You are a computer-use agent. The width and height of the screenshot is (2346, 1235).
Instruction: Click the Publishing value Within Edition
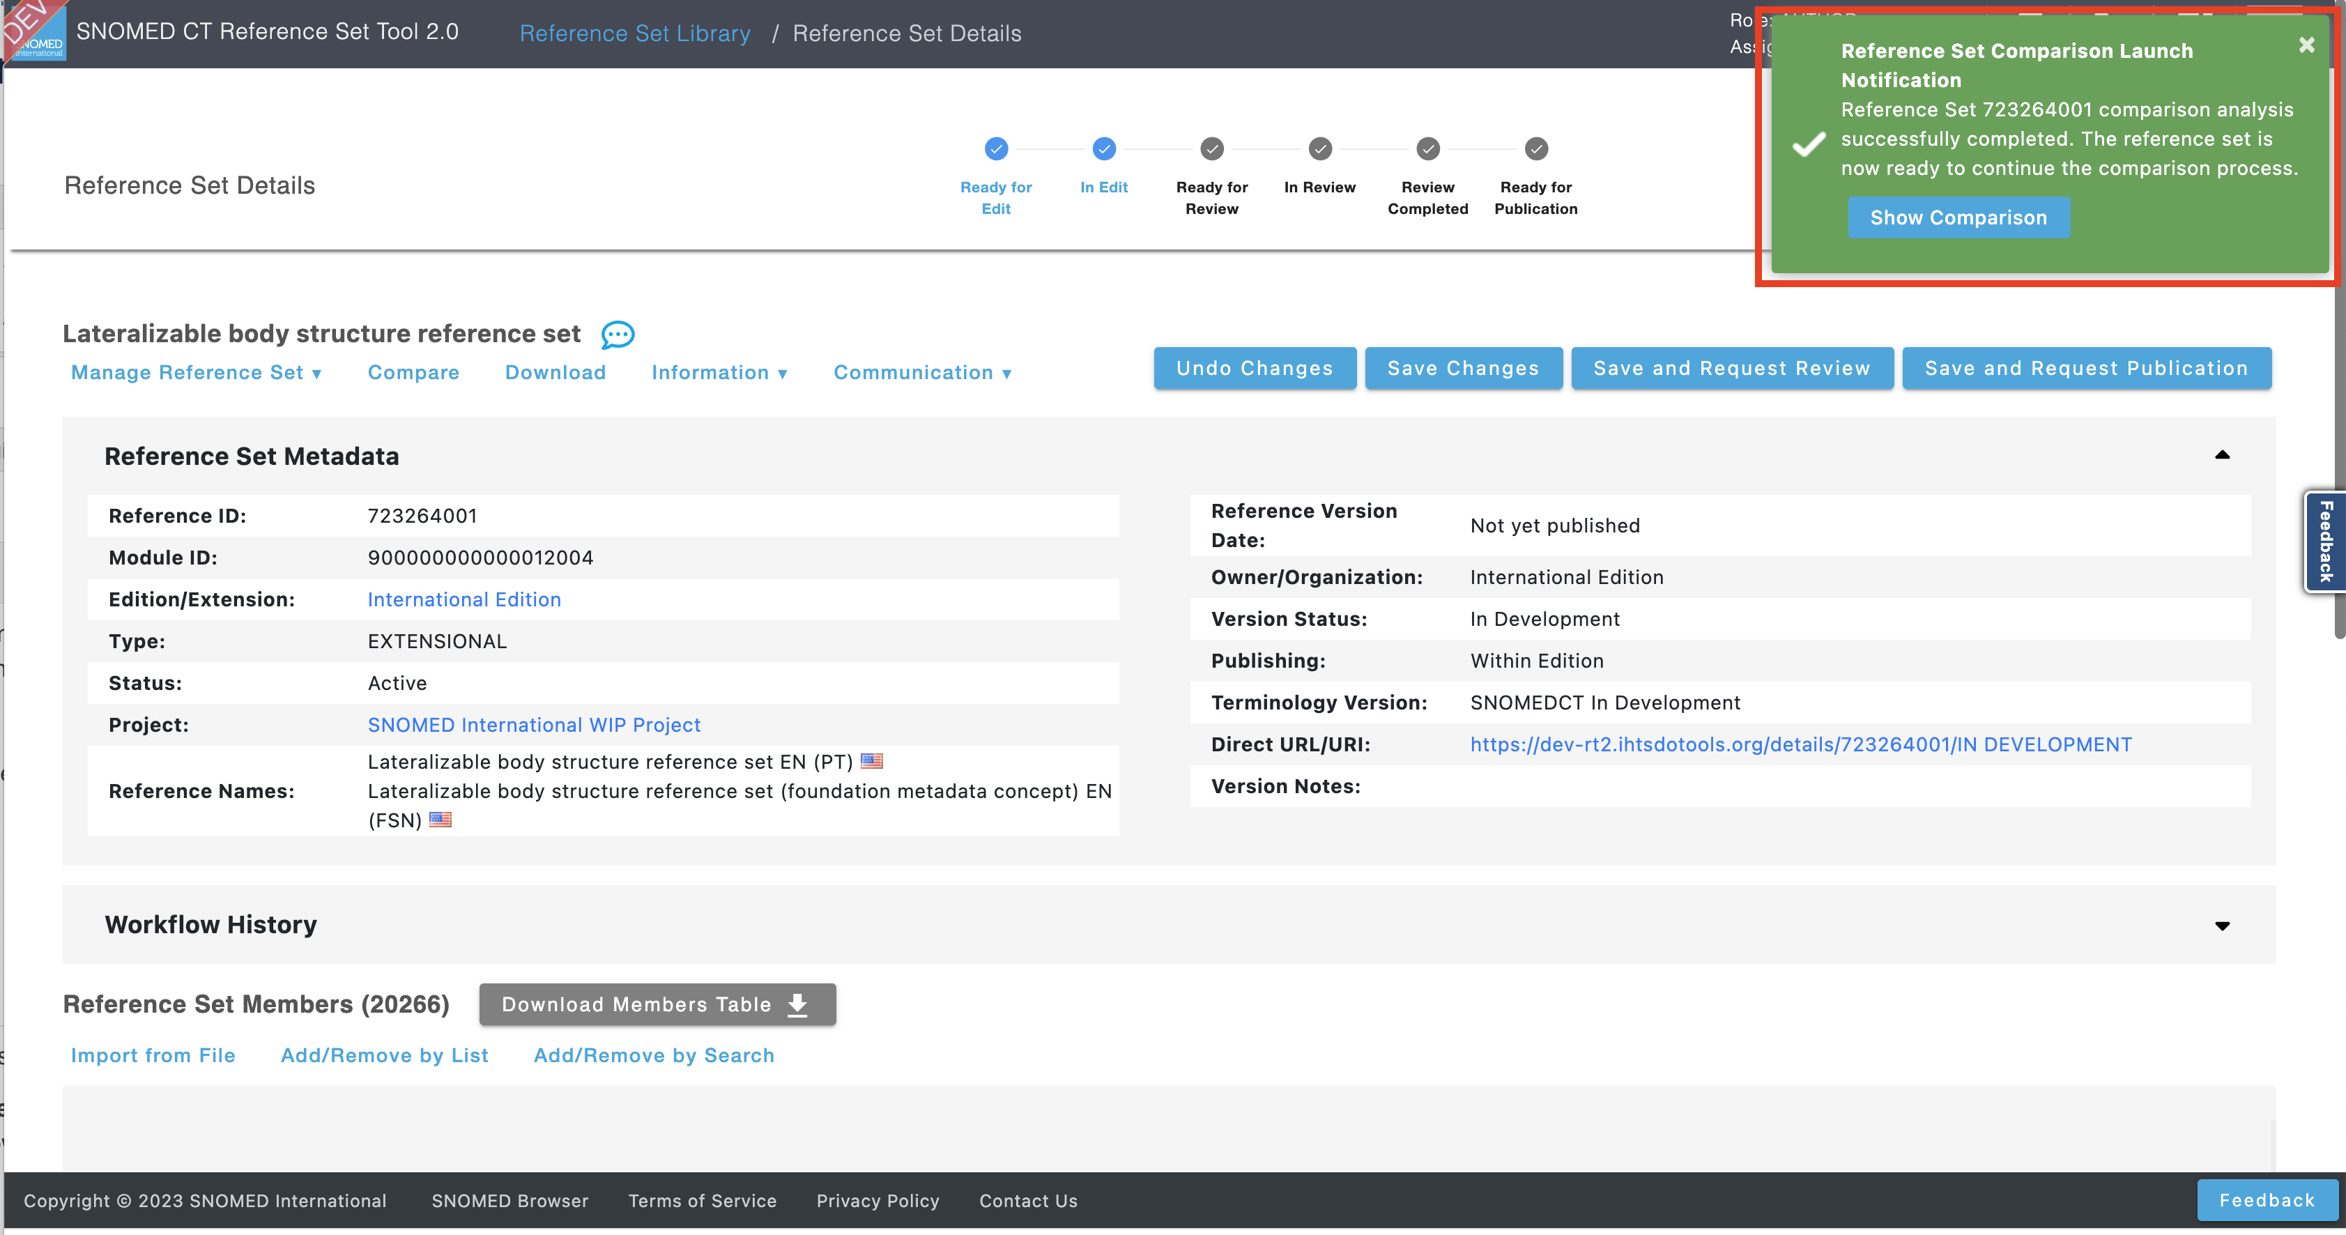[1536, 661]
